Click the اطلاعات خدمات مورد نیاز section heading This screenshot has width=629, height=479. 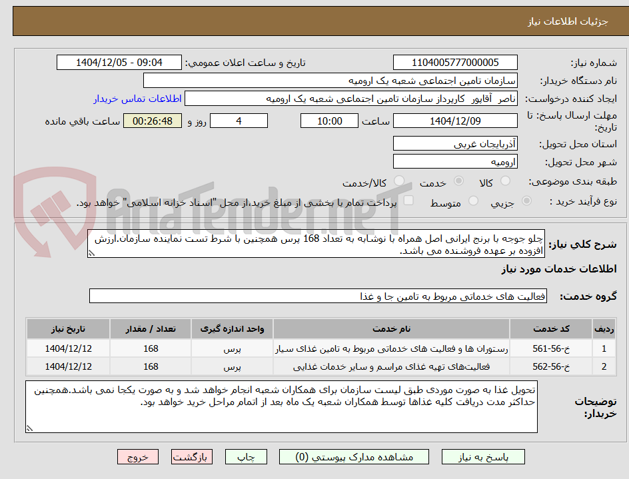pyautogui.click(x=559, y=268)
